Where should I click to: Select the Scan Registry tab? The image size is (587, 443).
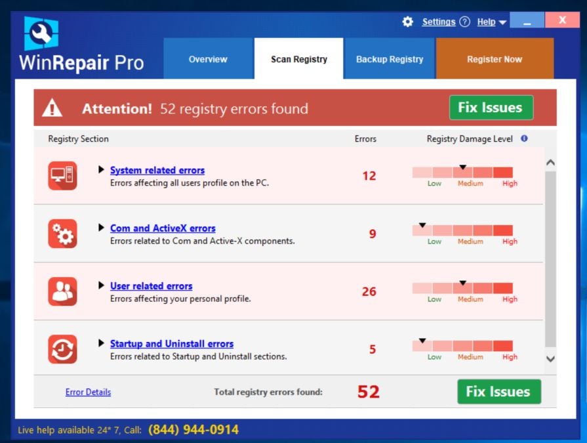point(298,58)
